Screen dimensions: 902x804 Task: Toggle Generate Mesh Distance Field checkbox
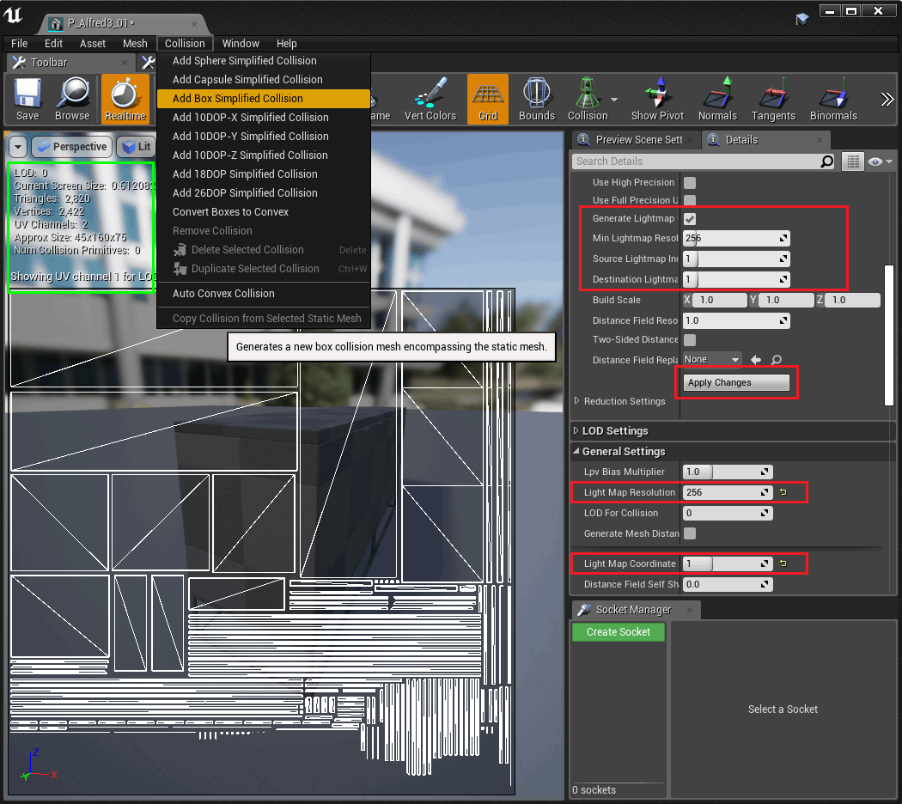click(x=690, y=533)
